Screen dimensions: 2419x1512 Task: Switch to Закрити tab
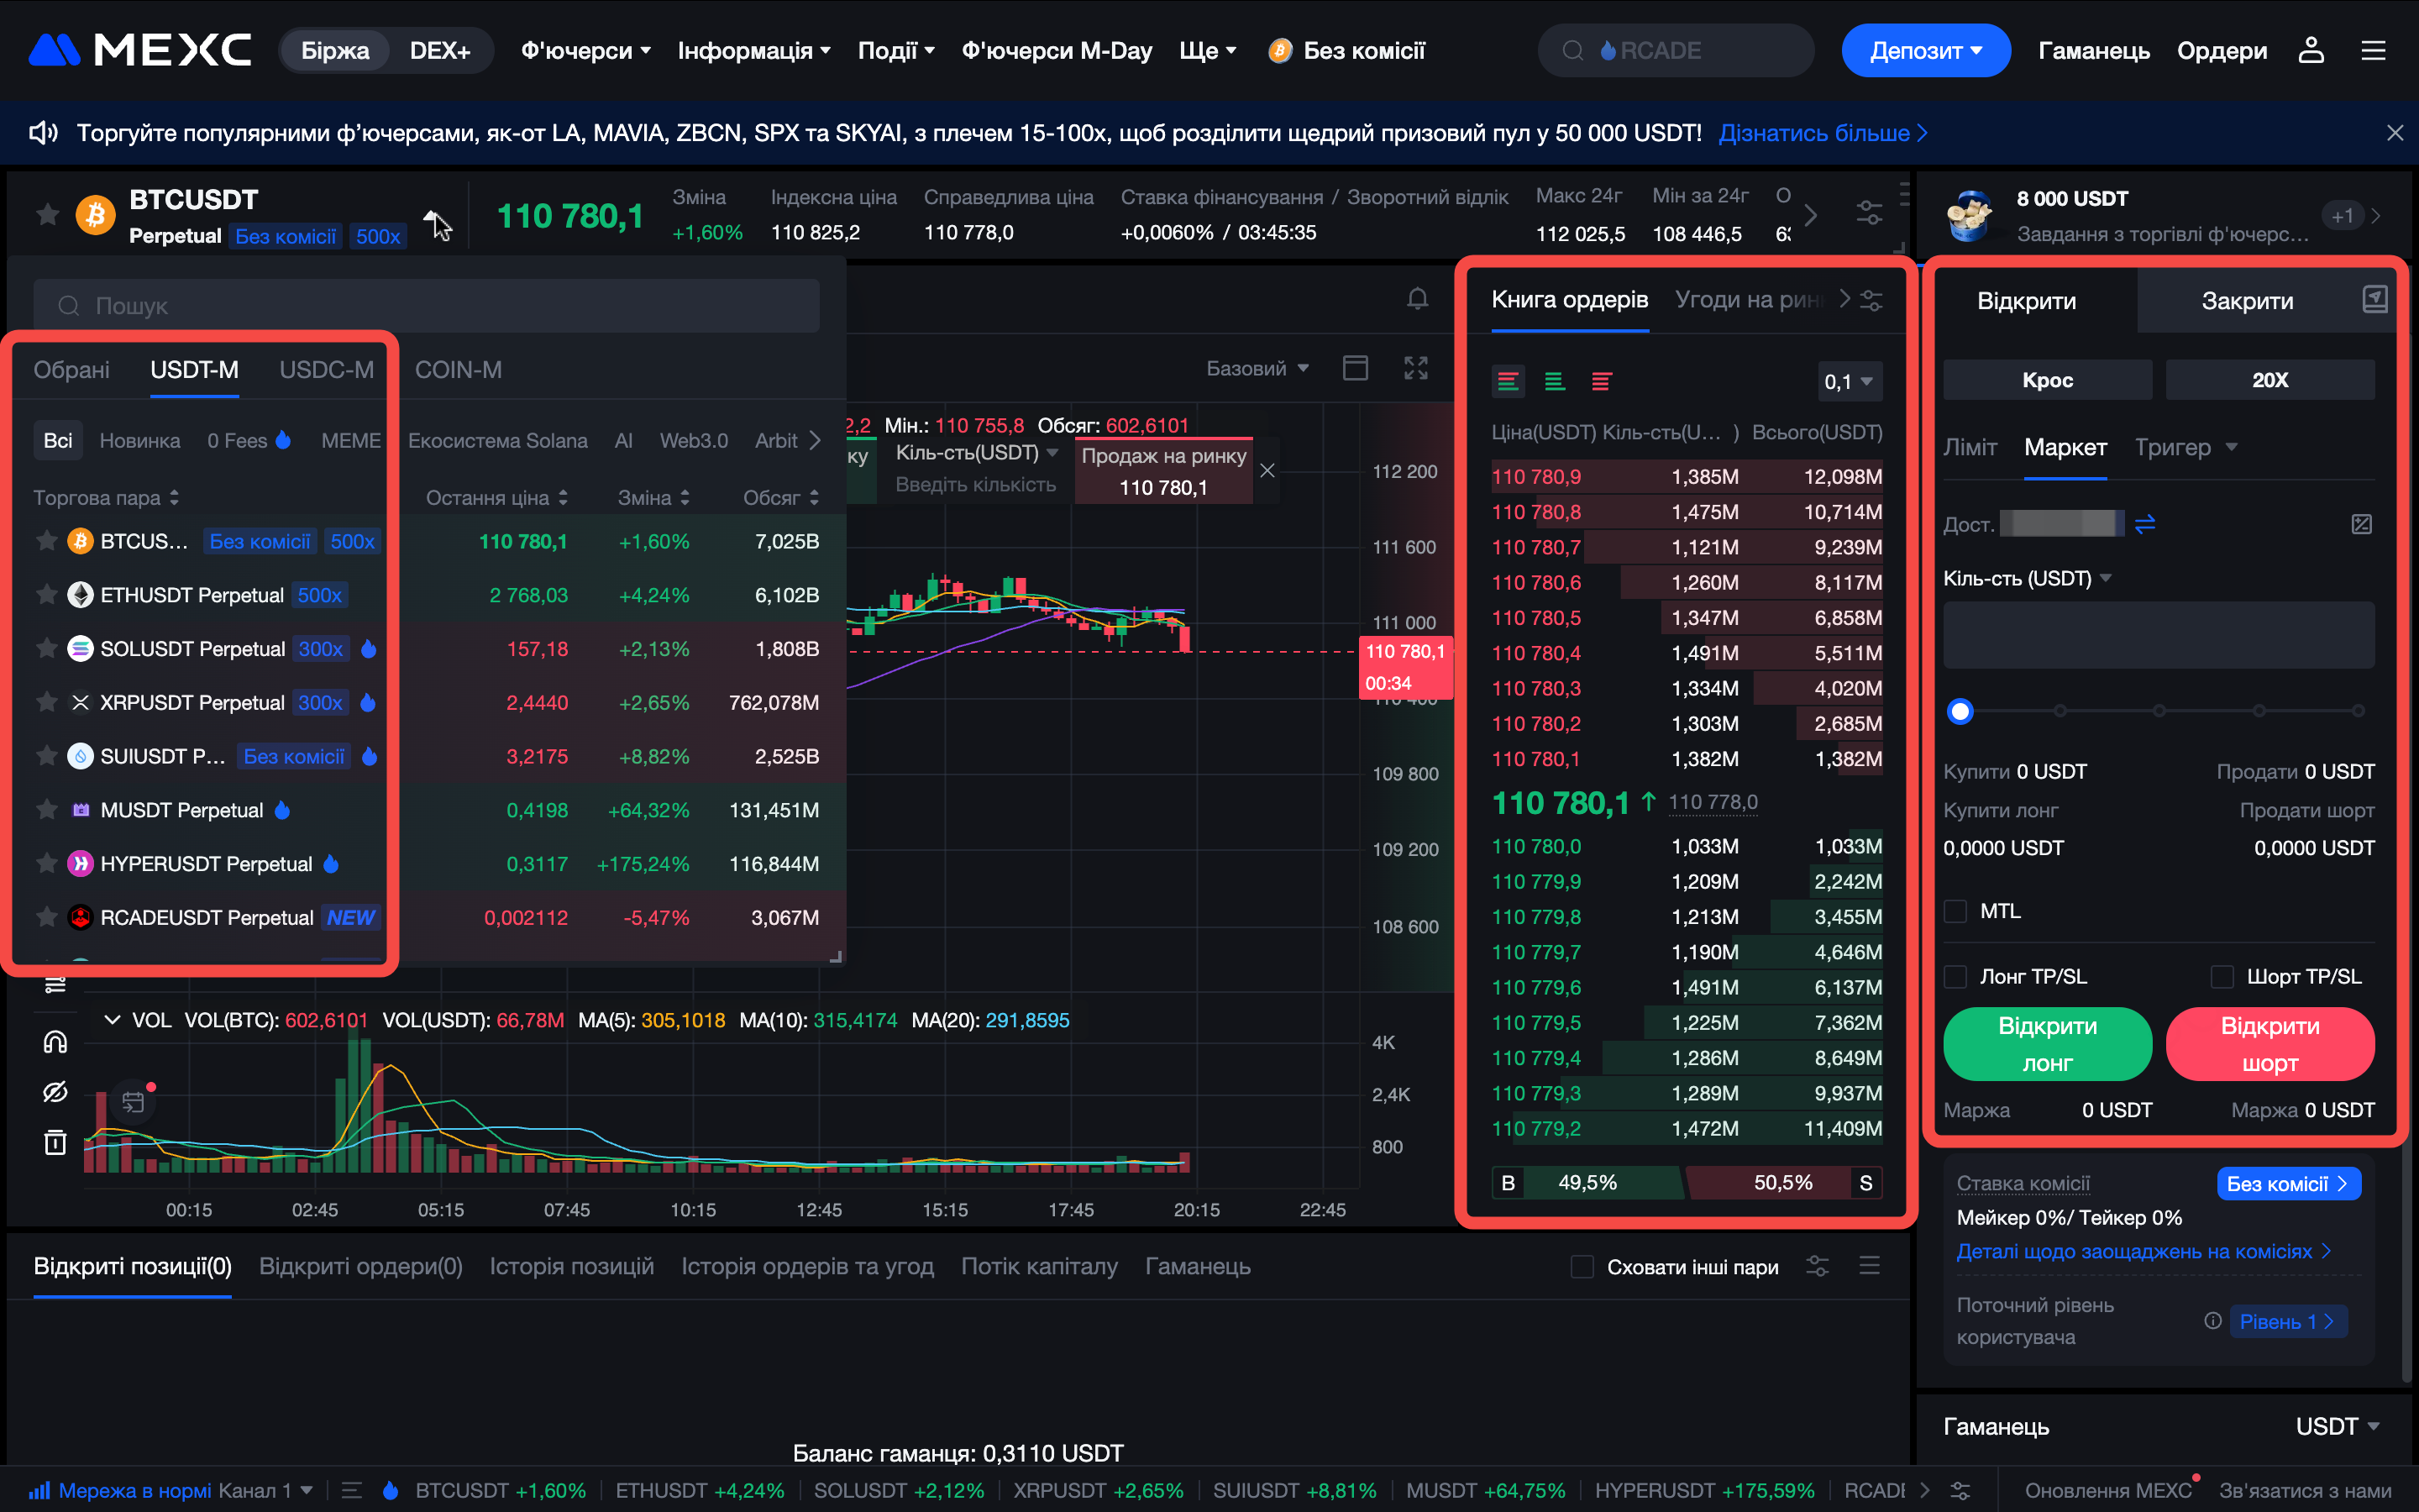click(x=2247, y=301)
